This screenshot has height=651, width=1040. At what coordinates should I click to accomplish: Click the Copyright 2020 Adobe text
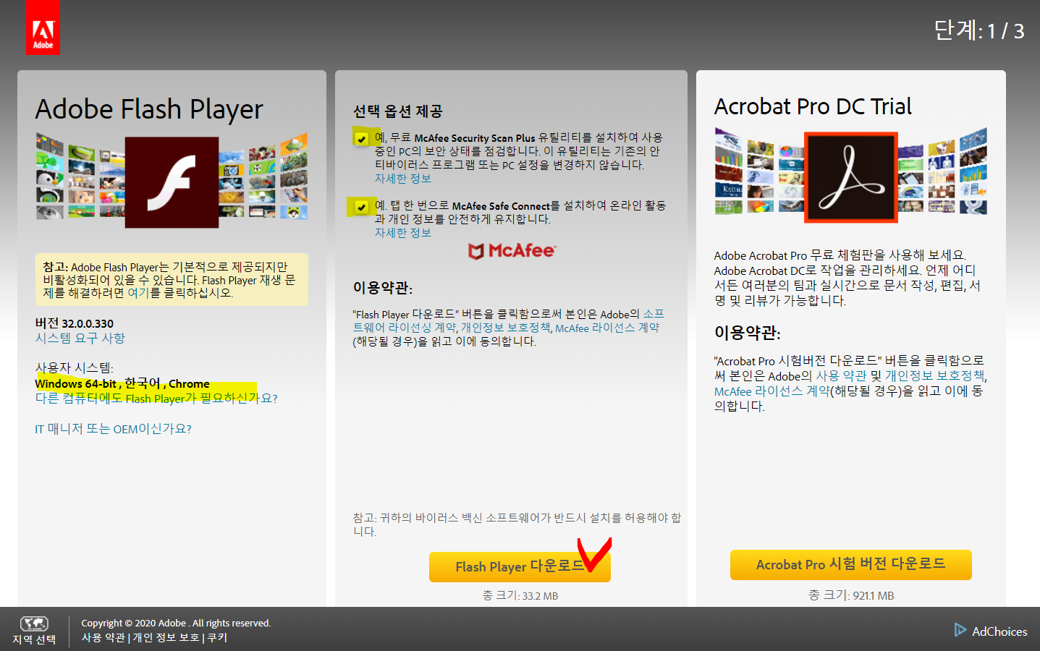176,623
